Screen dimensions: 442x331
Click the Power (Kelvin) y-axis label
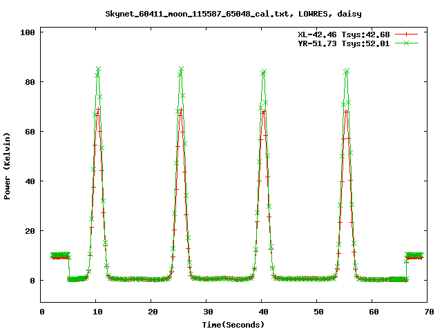point(7,166)
